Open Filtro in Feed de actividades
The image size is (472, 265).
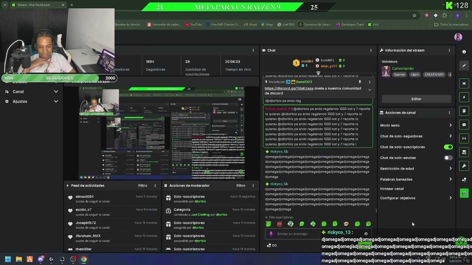pyautogui.click(x=143, y=185)
